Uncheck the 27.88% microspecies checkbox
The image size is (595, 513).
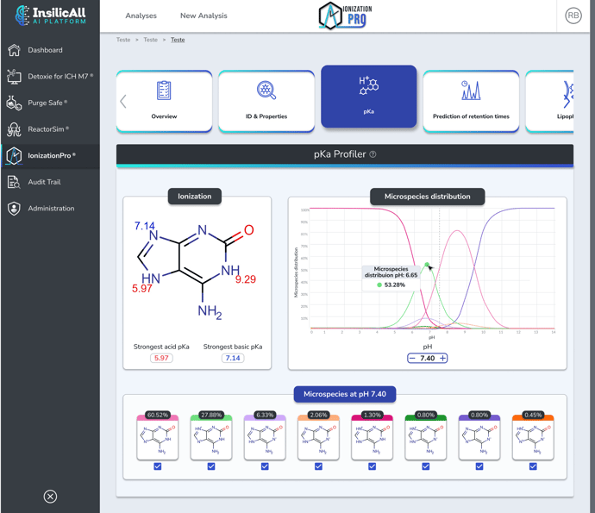point(211,466)
